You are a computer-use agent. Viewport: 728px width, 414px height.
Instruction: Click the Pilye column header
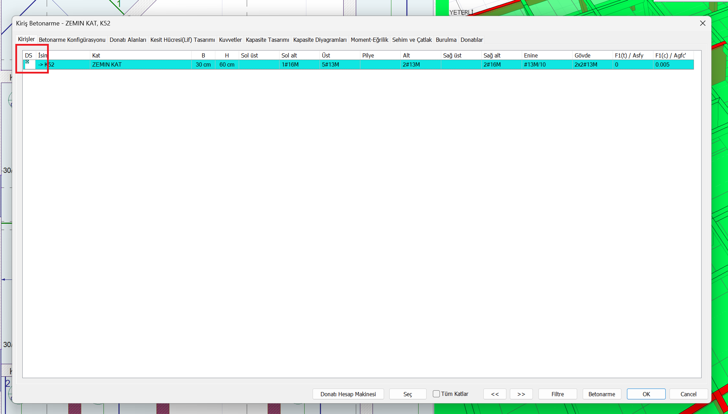pos(380,55)
